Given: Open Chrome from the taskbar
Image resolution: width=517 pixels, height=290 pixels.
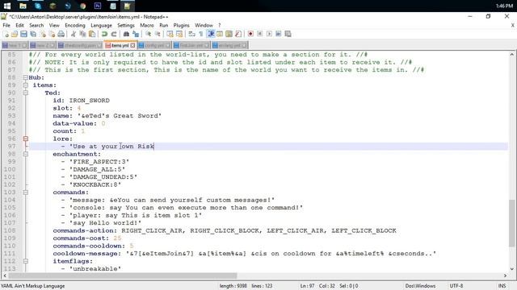Looking at the screenshot, I should 82,6.
